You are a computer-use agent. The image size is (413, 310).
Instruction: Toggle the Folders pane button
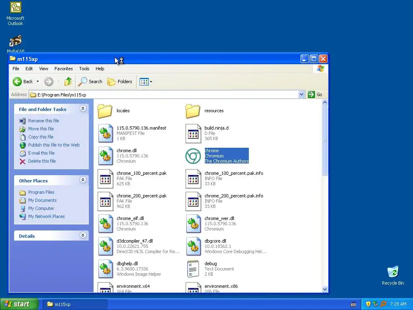point(119,82)
